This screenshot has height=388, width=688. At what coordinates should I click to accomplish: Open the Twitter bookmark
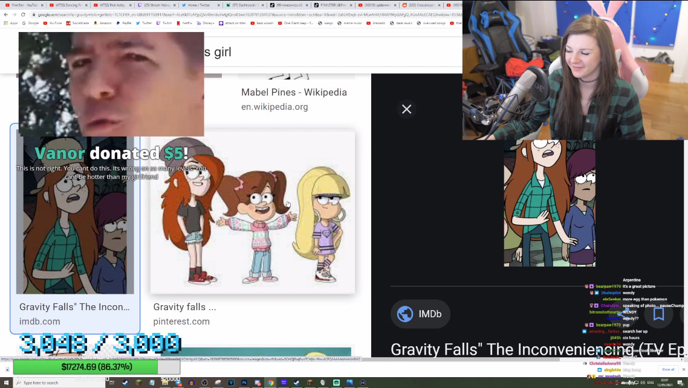pos(144,23)
